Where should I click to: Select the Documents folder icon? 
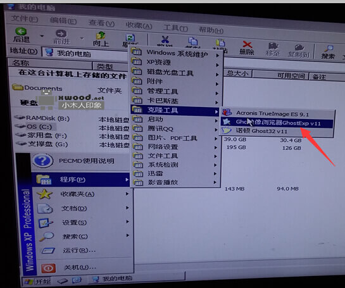click(18, 87)
